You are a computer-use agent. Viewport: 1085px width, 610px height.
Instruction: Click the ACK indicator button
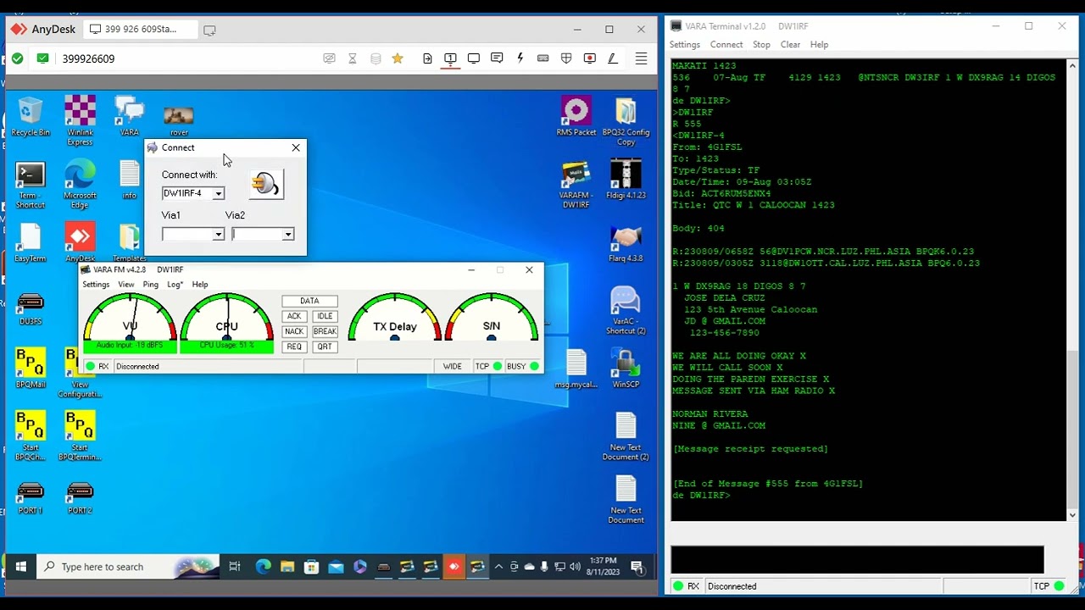tap(294, 316)
